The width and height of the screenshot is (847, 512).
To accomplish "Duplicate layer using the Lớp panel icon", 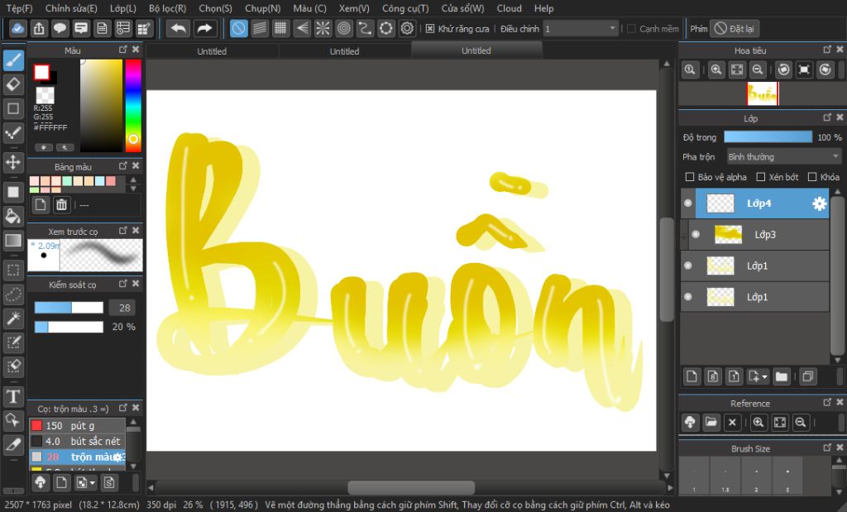I will [808, 376].
